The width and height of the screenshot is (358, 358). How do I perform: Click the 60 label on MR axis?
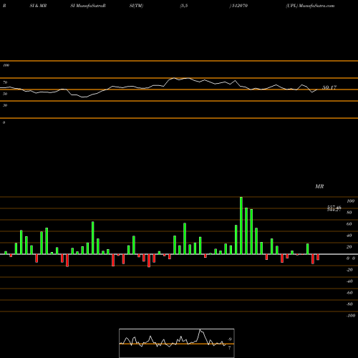pyautogui.click(x=349, y=224)
